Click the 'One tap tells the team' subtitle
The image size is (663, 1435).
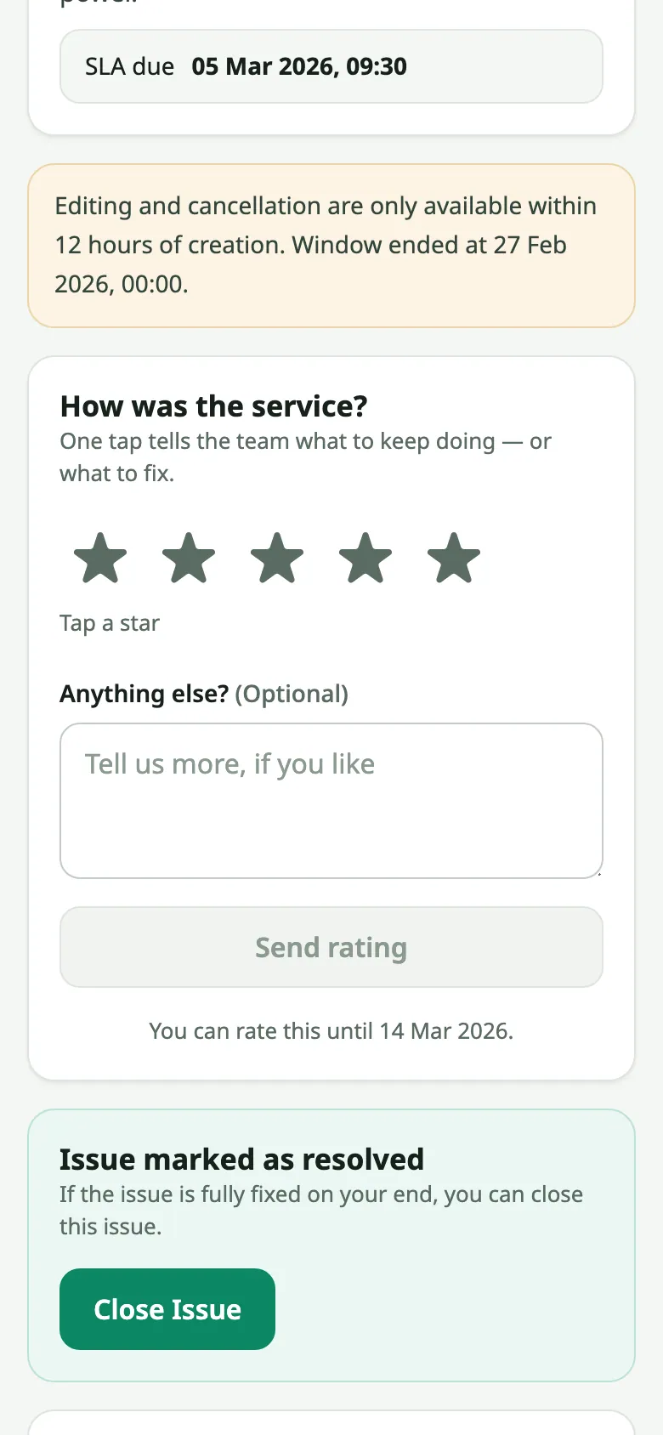pos(305,457)
